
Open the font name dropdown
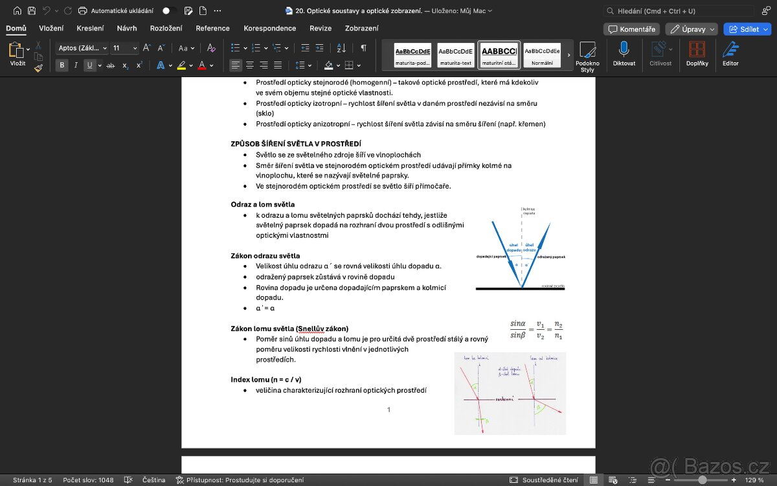(82, 48)
